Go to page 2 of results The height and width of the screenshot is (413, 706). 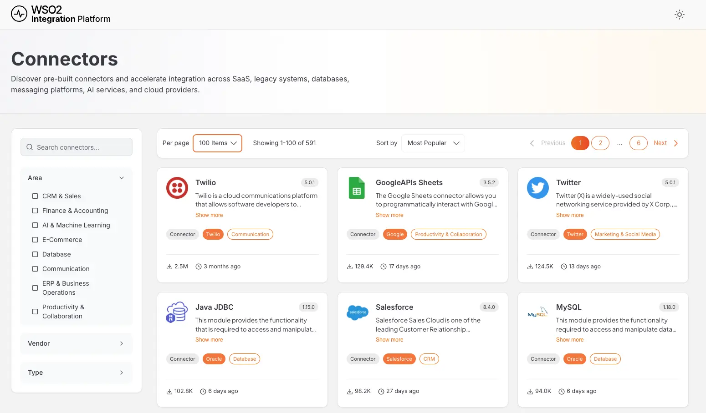(x=600, y=143)
